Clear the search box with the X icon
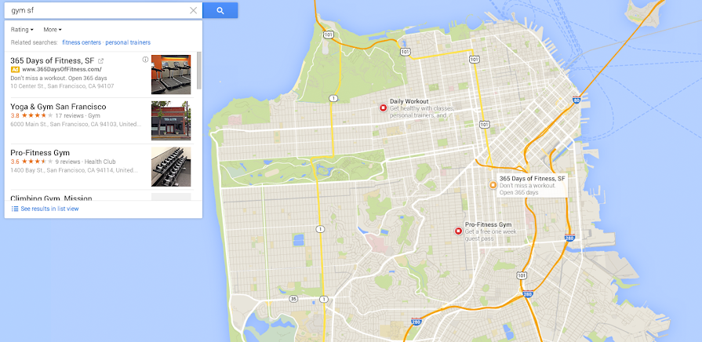Image resolution: width=702 pixels, height=342 pixels. [x=194, y=11]
